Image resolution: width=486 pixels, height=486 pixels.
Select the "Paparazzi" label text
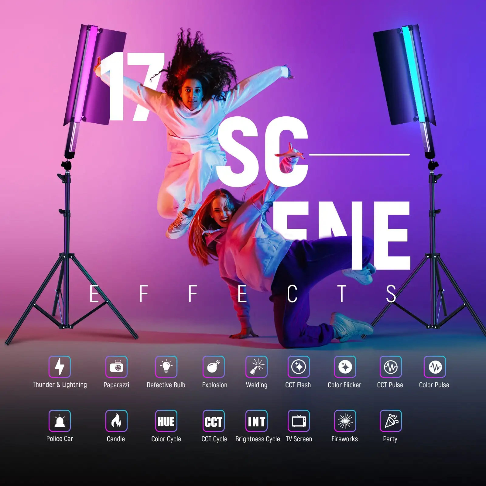click(x=116, y=385)
